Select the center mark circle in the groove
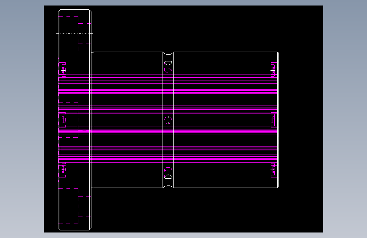The height and width of the screenshot is (238, 367). (x=168, y=120)
